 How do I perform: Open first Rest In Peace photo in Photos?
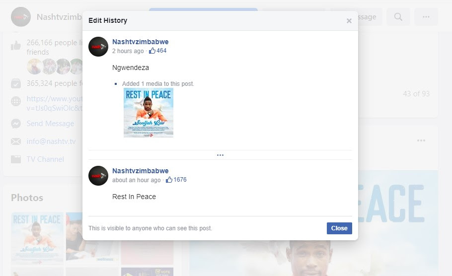point(37,237)
